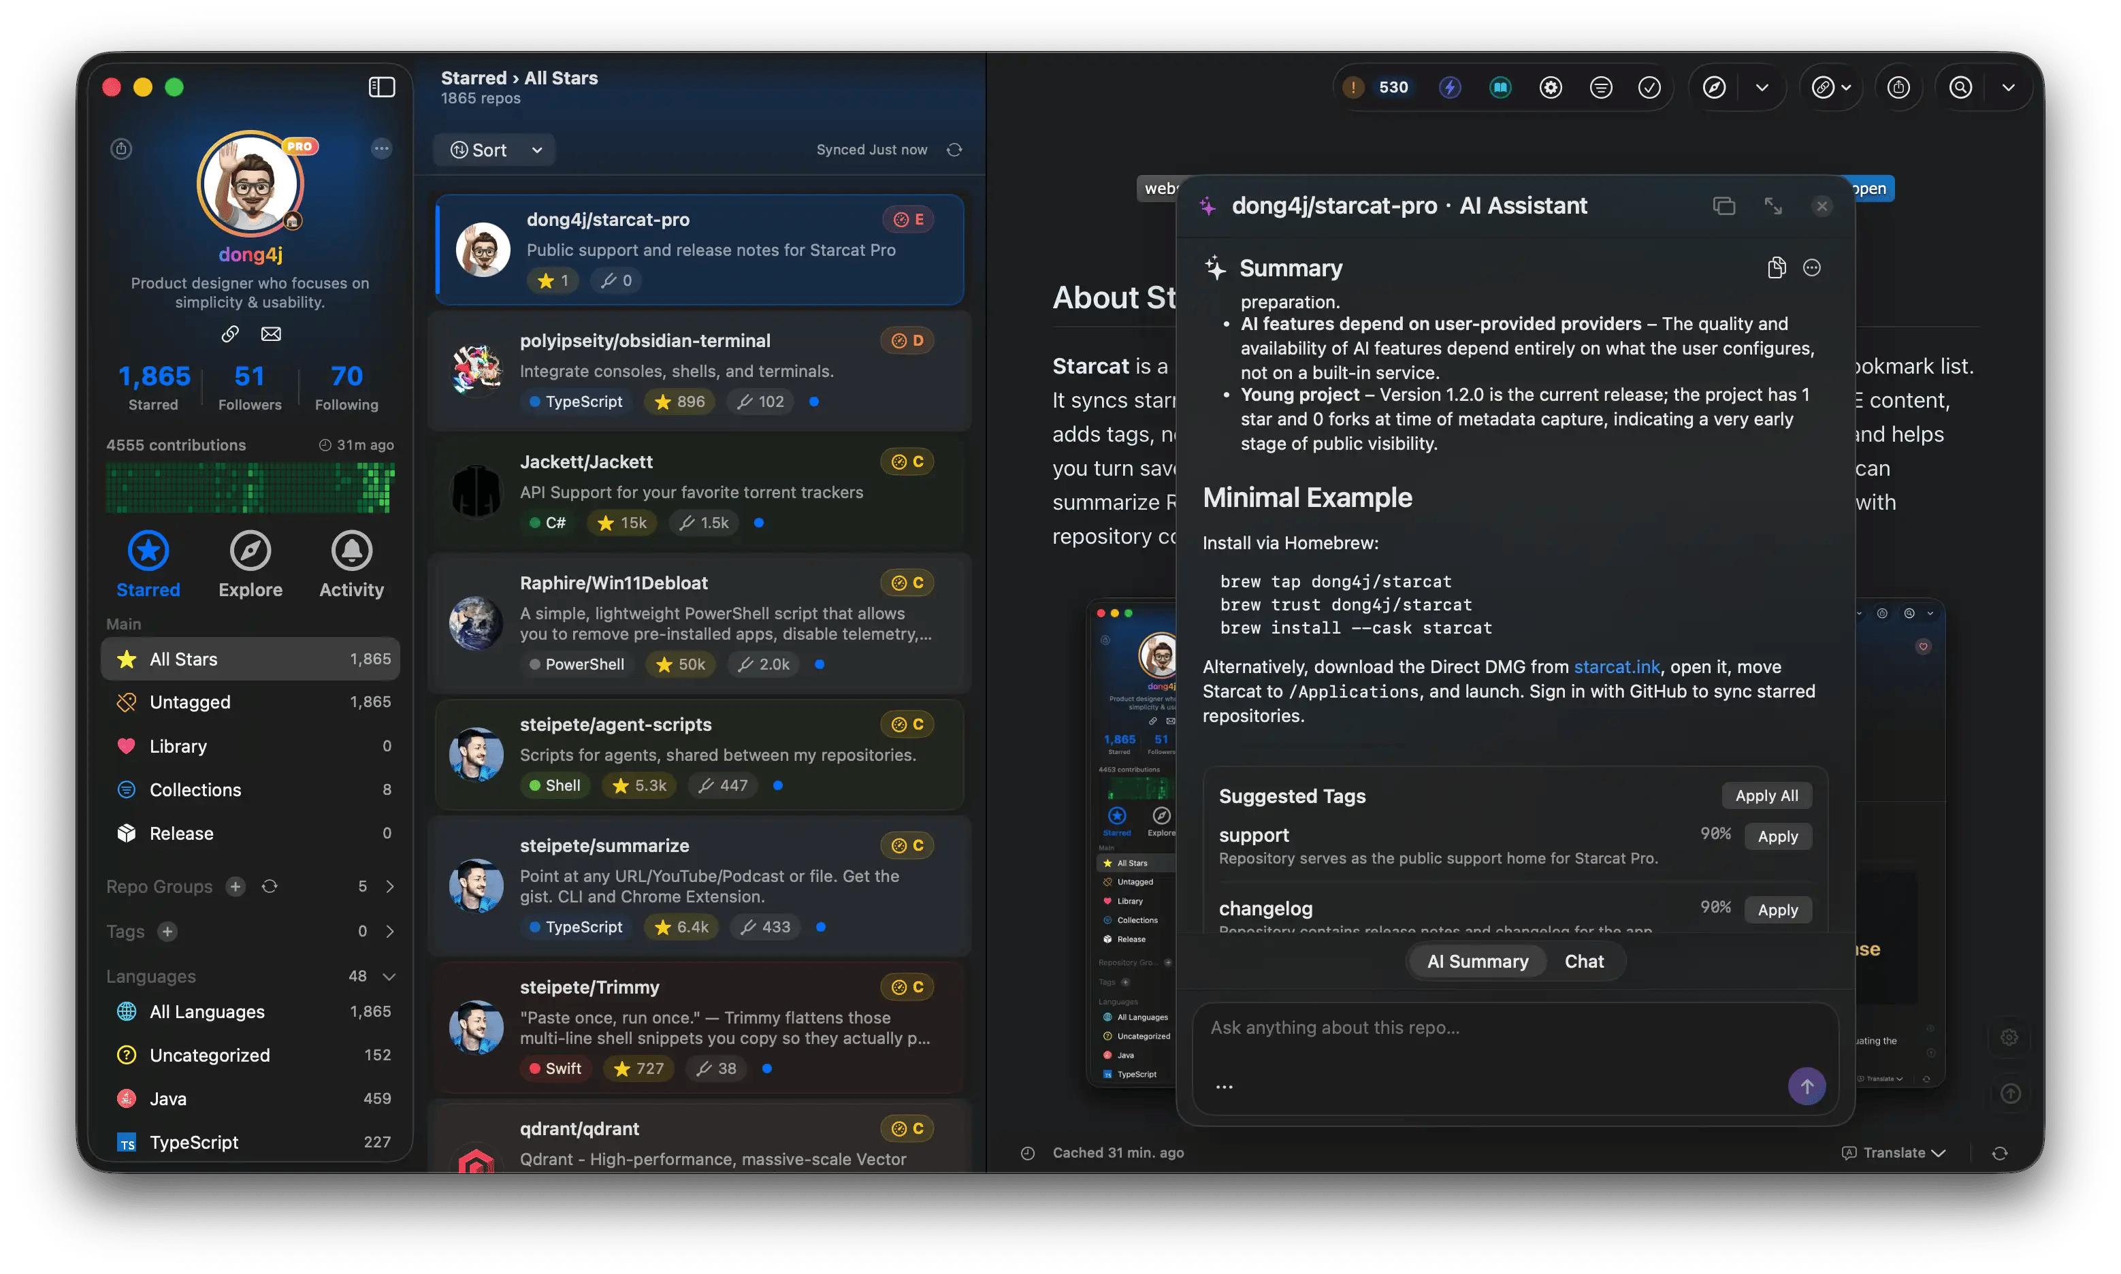This screenshot has width=2121, height=1274.
Task: Refresh the list via sync icon
Action: [x=954, y=149]
